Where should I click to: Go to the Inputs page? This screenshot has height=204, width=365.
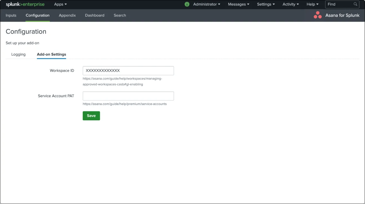(11, 15)
